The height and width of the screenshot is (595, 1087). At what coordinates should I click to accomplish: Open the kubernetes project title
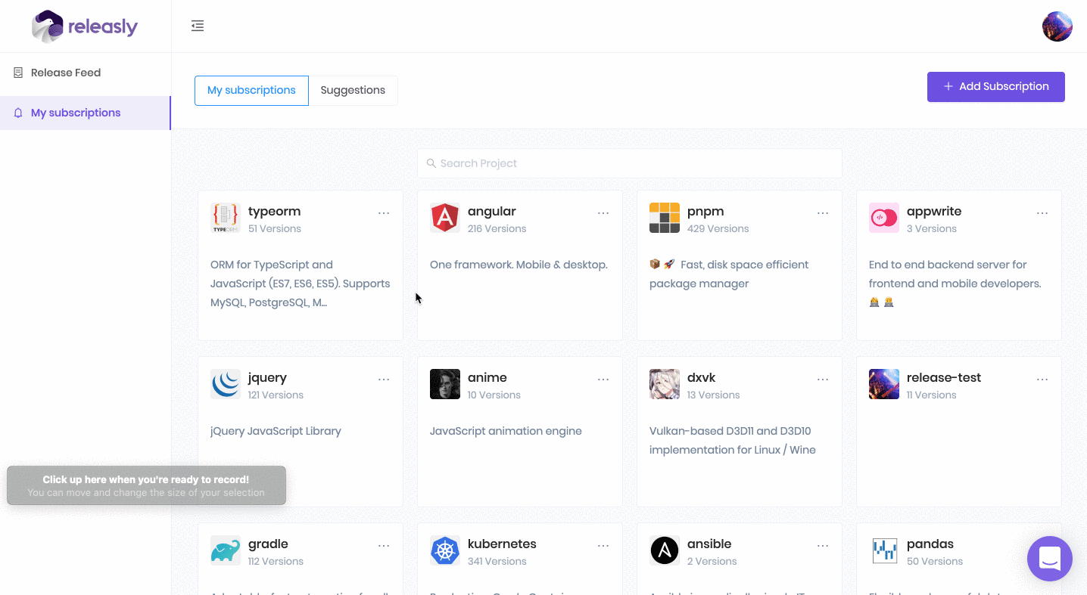coord(502,544)
